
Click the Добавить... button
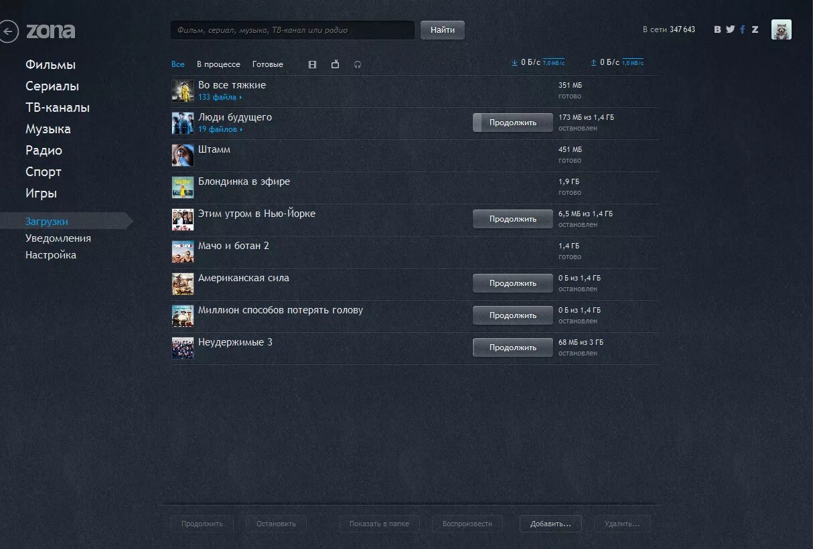(x=550, y=524)
